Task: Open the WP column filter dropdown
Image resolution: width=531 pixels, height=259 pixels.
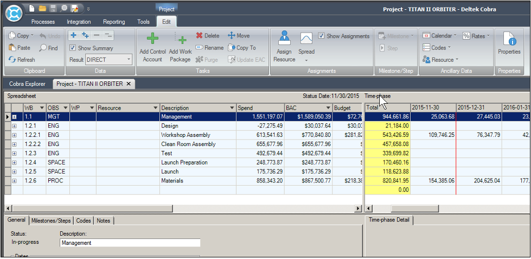Action: (x=92, y=108)
